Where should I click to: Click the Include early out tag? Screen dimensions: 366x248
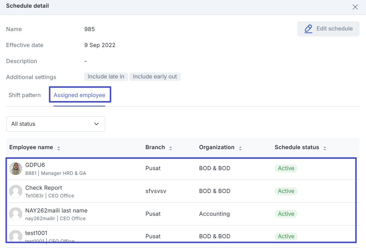coord(155,77)
